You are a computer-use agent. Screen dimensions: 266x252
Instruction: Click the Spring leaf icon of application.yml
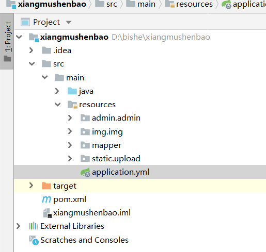click(86, 172)
